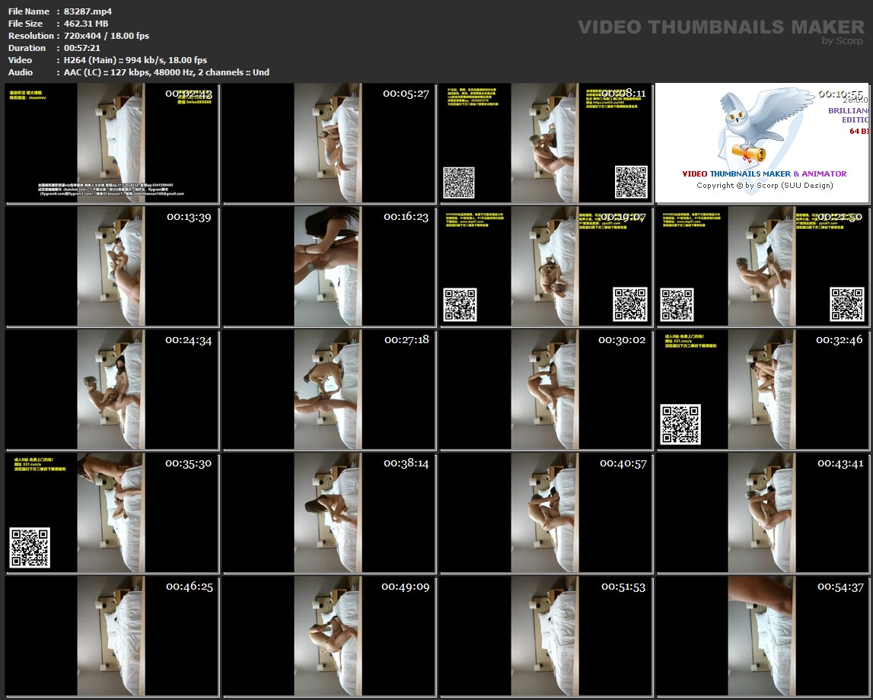
Task: Click the 'by Scorp' credit text
Action: pos(843,41)
